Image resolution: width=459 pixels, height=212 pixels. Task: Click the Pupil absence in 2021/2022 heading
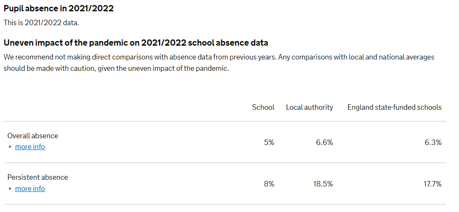pos(59,8)
